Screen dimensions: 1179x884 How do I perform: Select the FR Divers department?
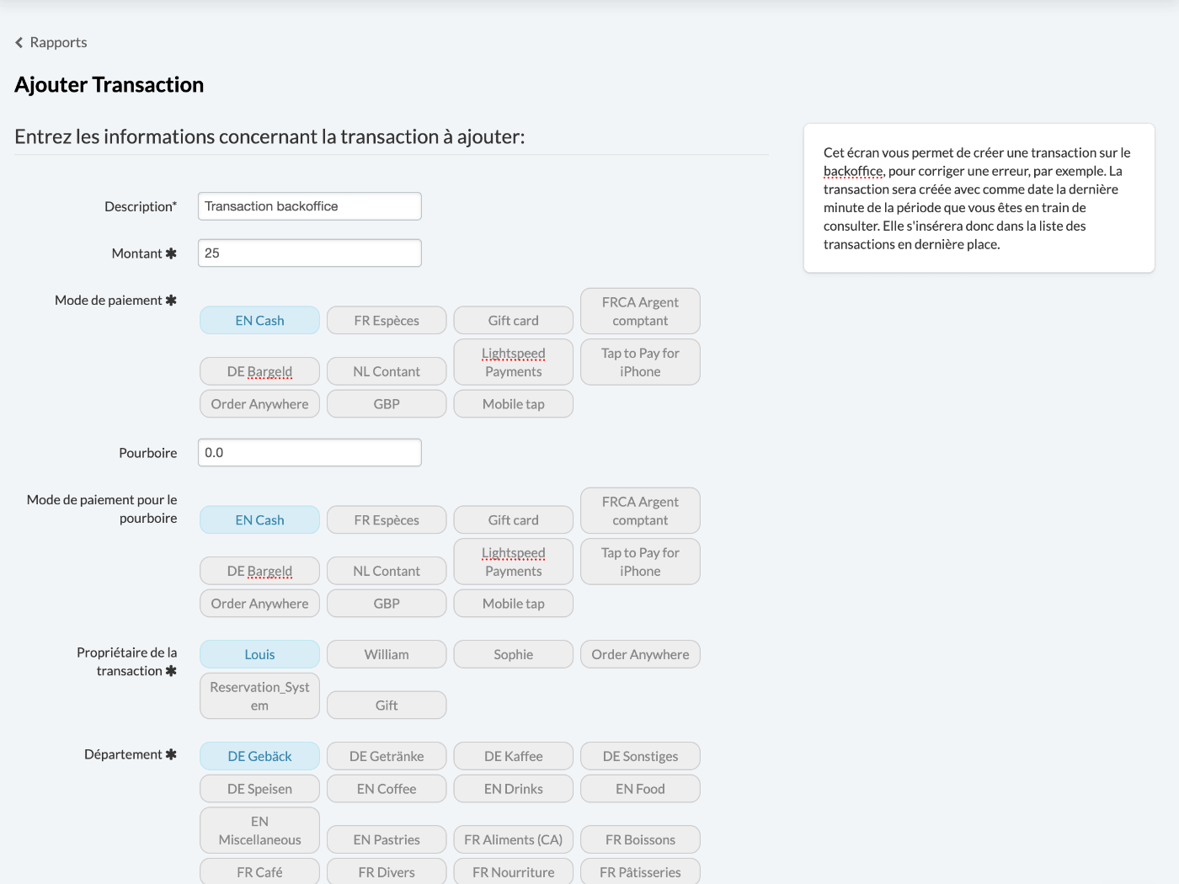coord(387,872)
